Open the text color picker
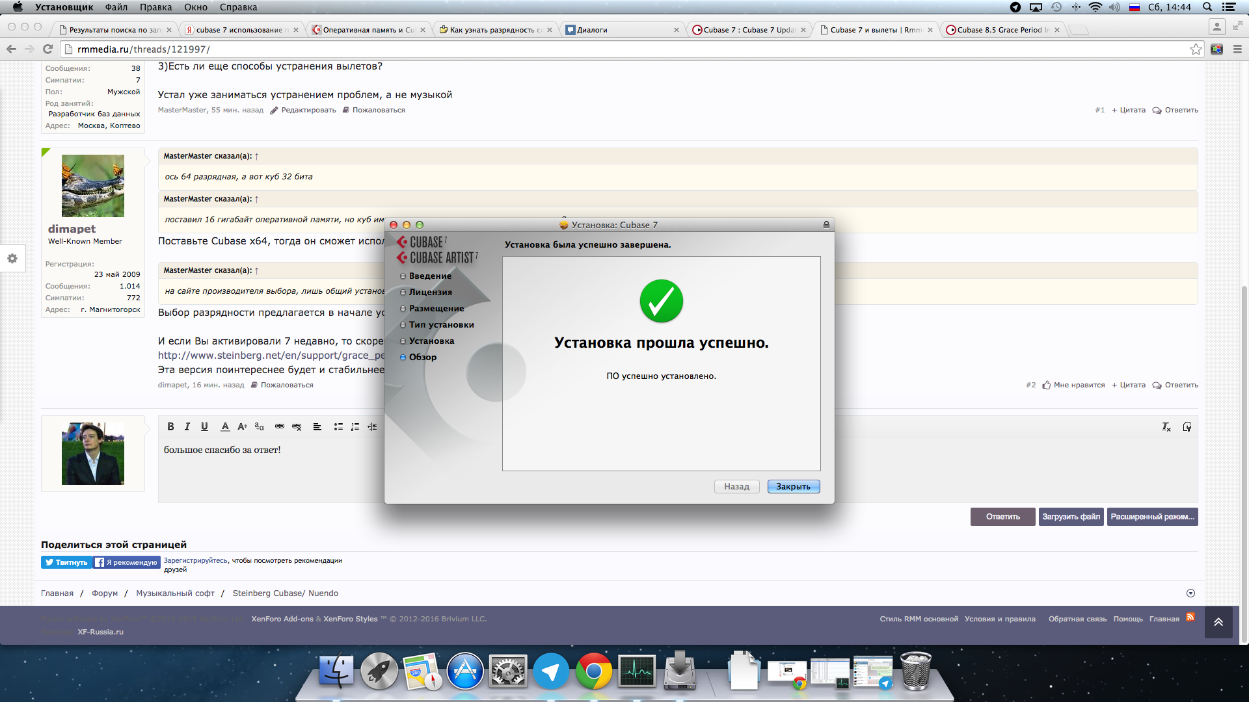This screenshot has height=702, width=1249. 225,426
